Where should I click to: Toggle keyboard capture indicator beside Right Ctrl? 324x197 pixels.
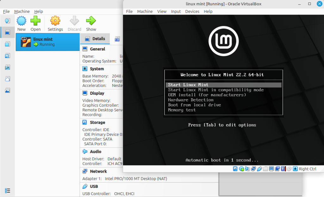295,169
